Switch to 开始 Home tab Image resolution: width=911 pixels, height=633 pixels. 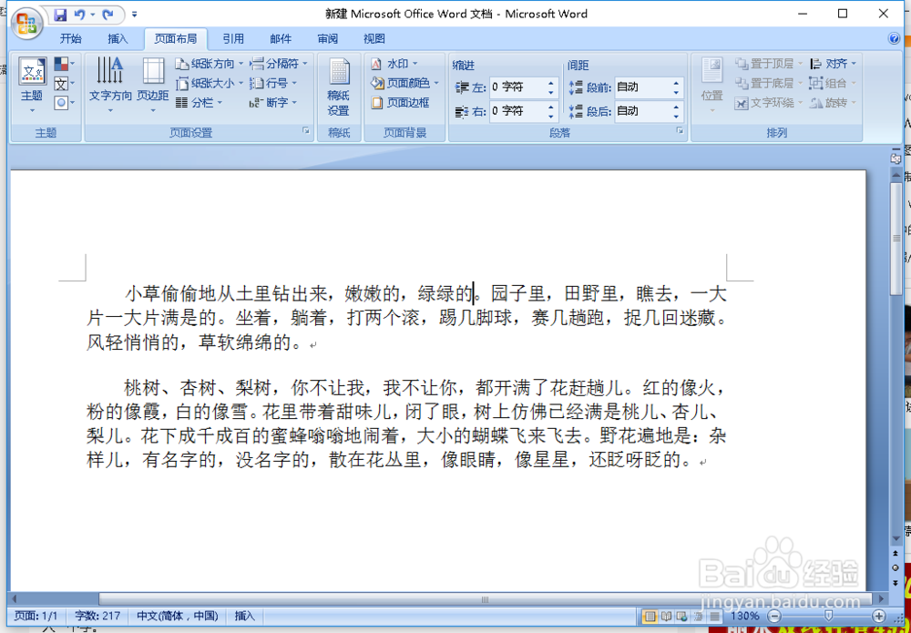point(71,39)
